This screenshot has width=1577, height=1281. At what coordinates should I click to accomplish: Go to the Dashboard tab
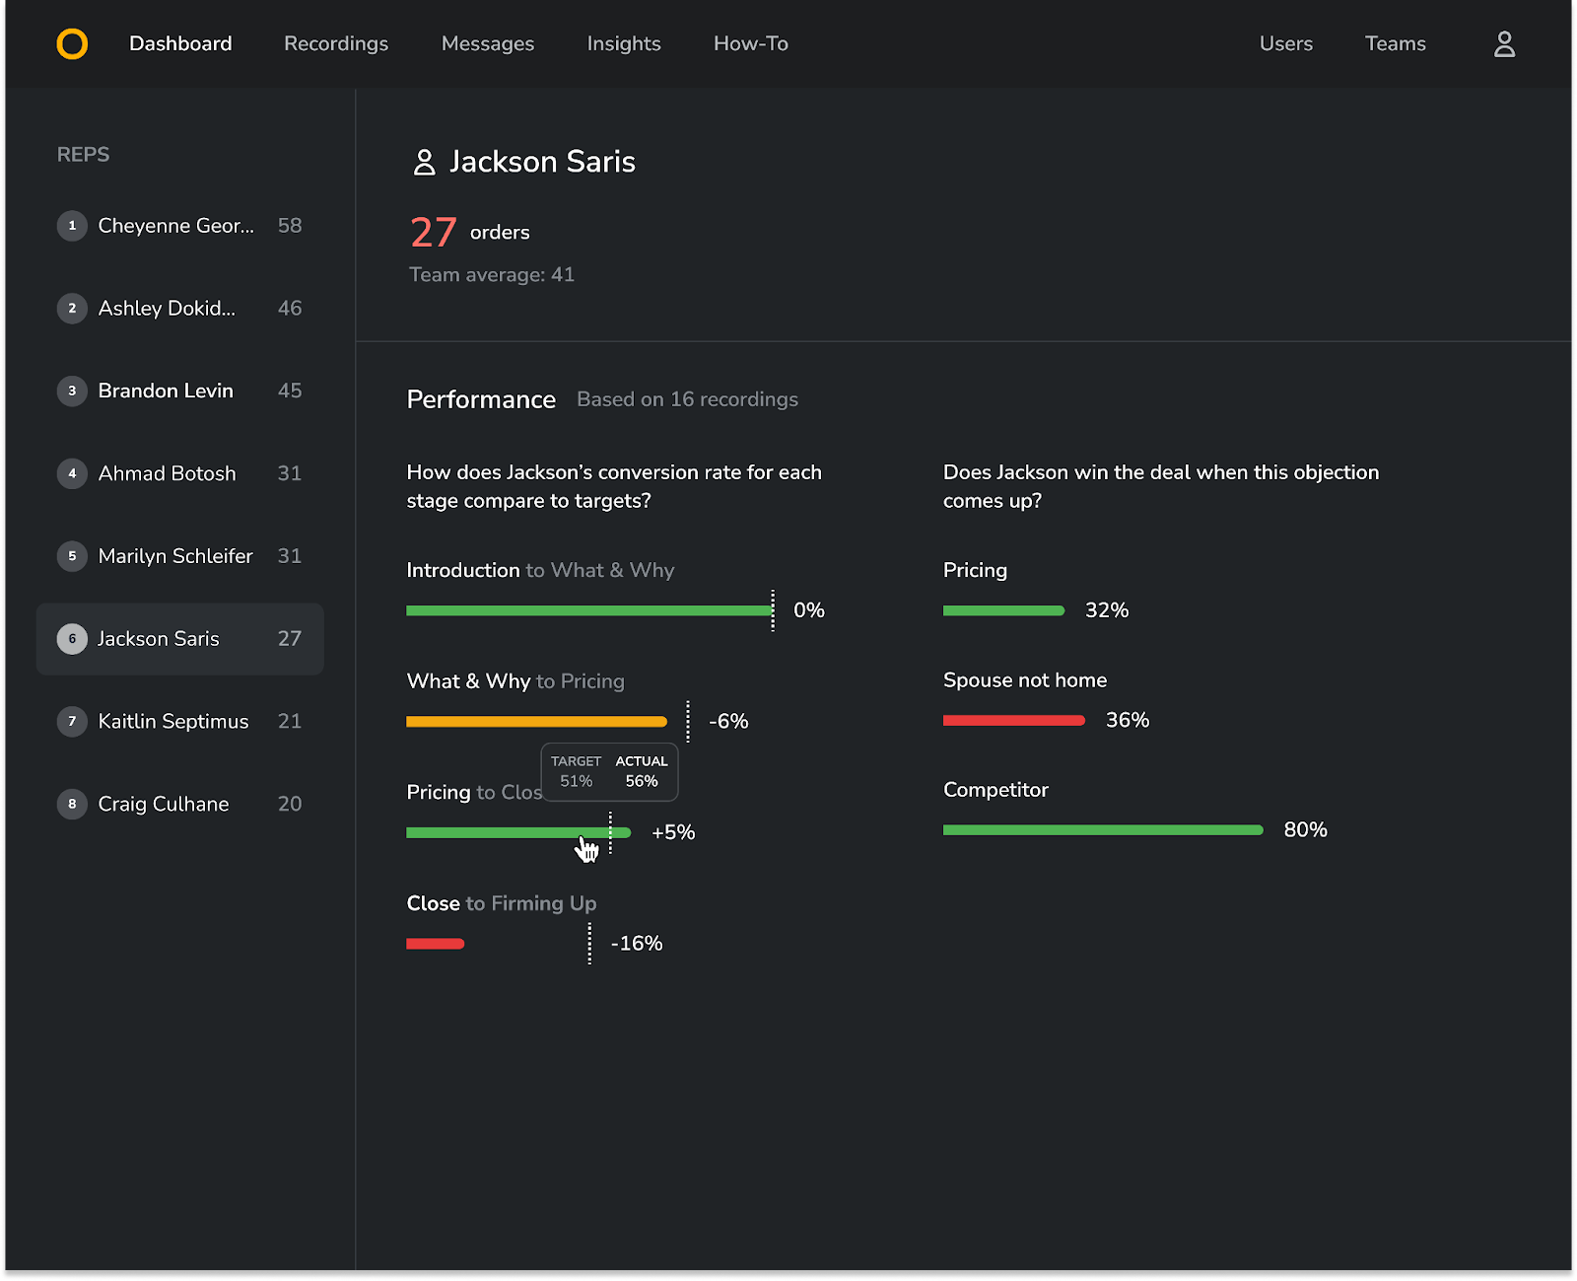tap(180, 43)
